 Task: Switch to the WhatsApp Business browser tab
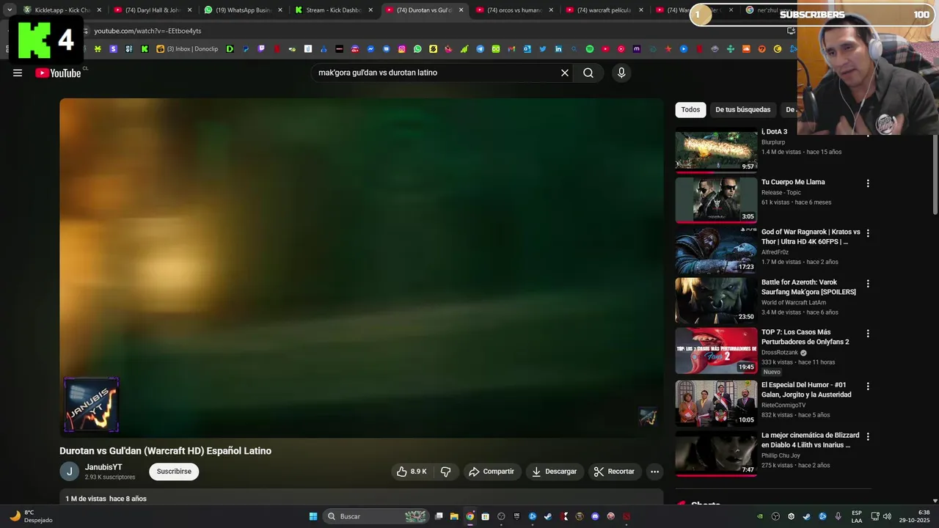pos(243,10)
